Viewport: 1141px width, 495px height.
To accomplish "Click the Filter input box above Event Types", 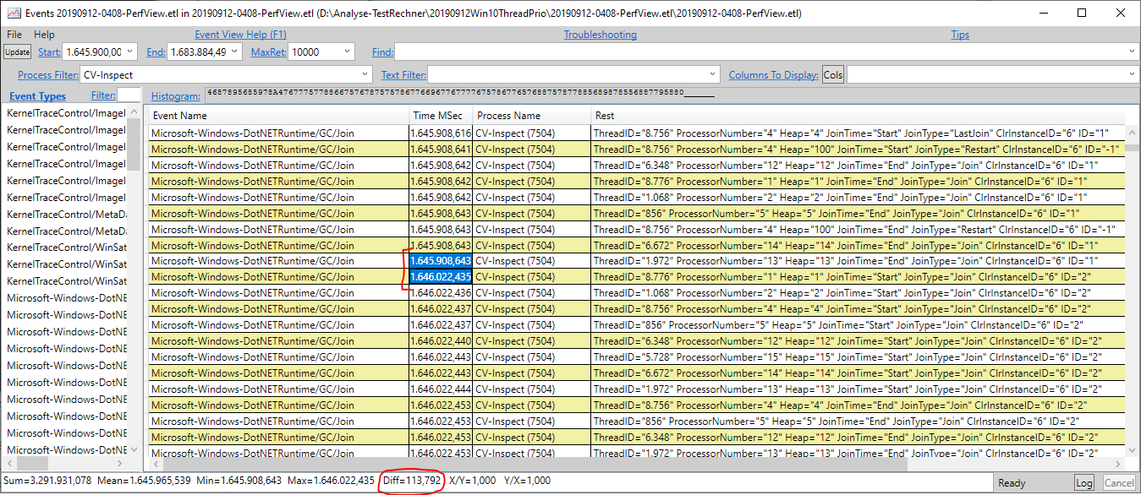I will pyautogui.click(x=129, y=95).
